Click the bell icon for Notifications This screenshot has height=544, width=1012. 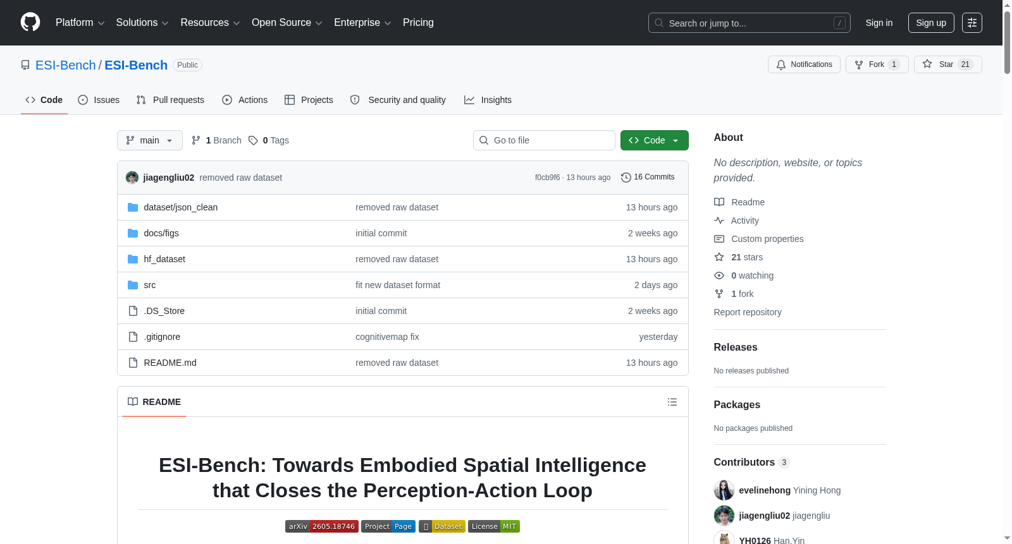[x=781, y=64]
